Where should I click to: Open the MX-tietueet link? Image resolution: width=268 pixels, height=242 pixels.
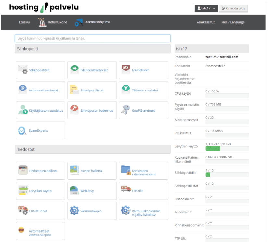coord(140,70)
